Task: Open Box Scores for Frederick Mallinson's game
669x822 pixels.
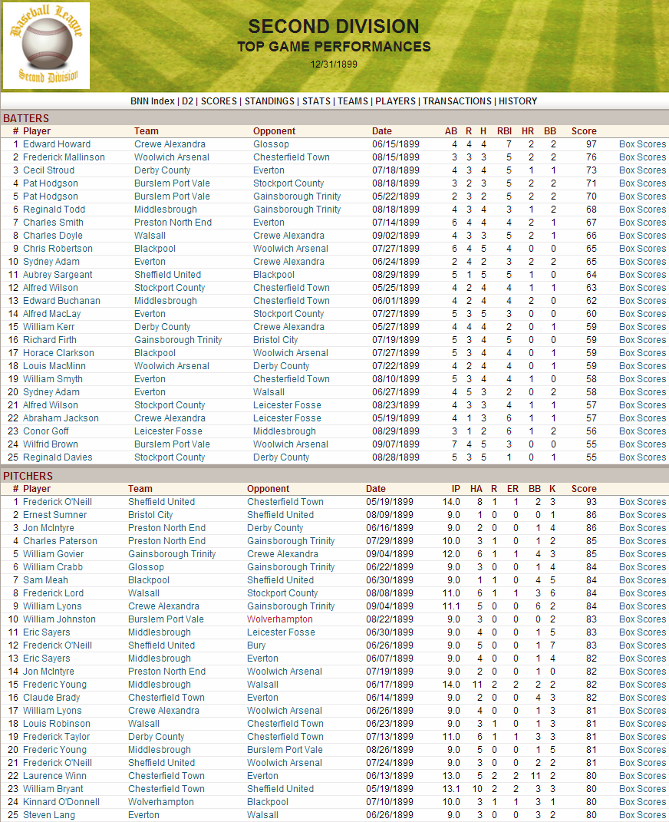Action: (x=642, y=157)
